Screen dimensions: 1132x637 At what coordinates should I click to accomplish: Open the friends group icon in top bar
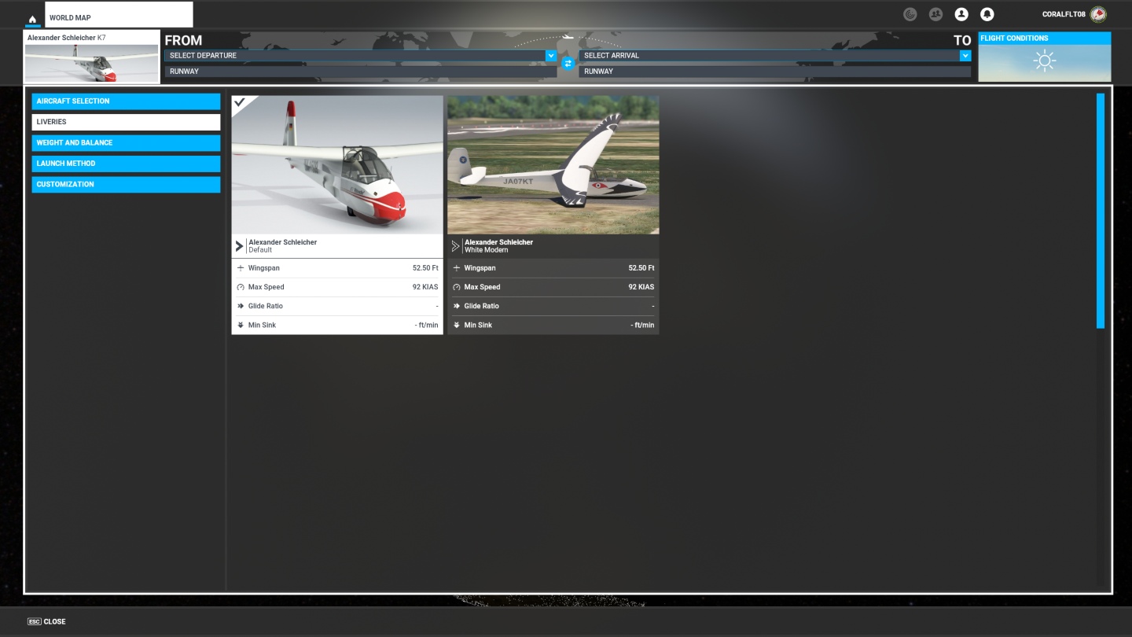coord(935,14)
